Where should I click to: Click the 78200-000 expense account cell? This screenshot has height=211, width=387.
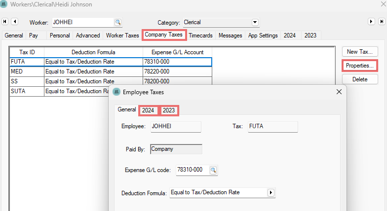point(177,82)
